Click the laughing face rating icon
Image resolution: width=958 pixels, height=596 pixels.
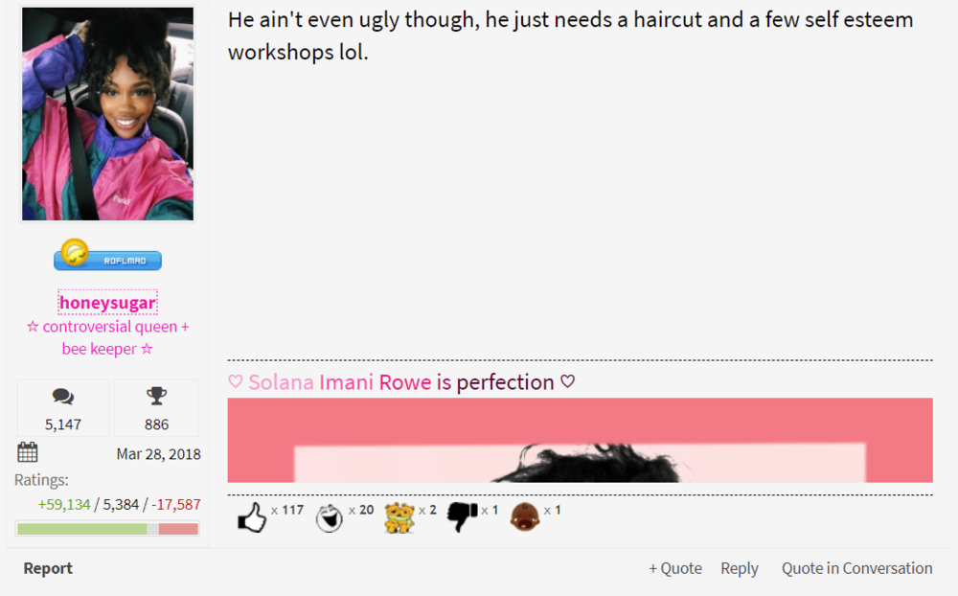point(329,517)
